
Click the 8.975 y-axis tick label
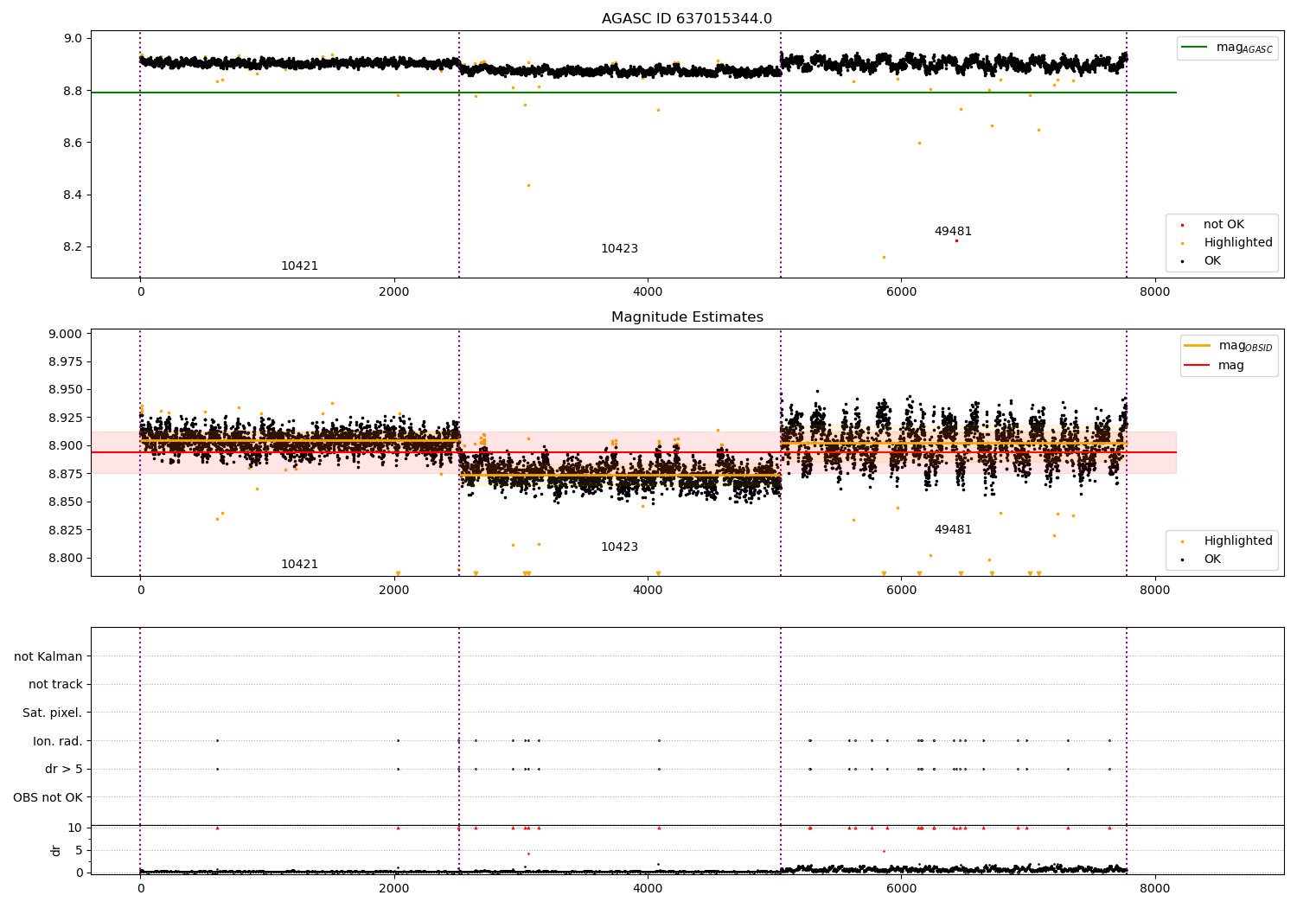(x=66, y=362)
